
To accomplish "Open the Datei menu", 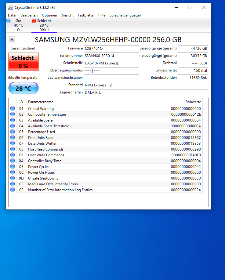I will [12, 15].
